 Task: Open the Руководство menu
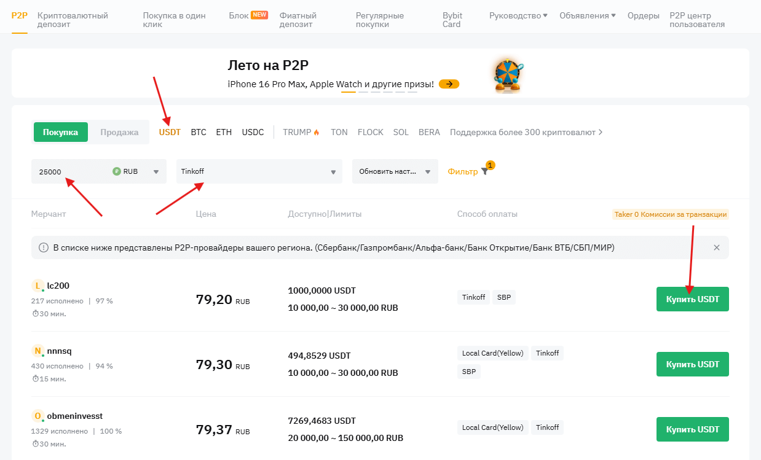[x=518, y=15]
